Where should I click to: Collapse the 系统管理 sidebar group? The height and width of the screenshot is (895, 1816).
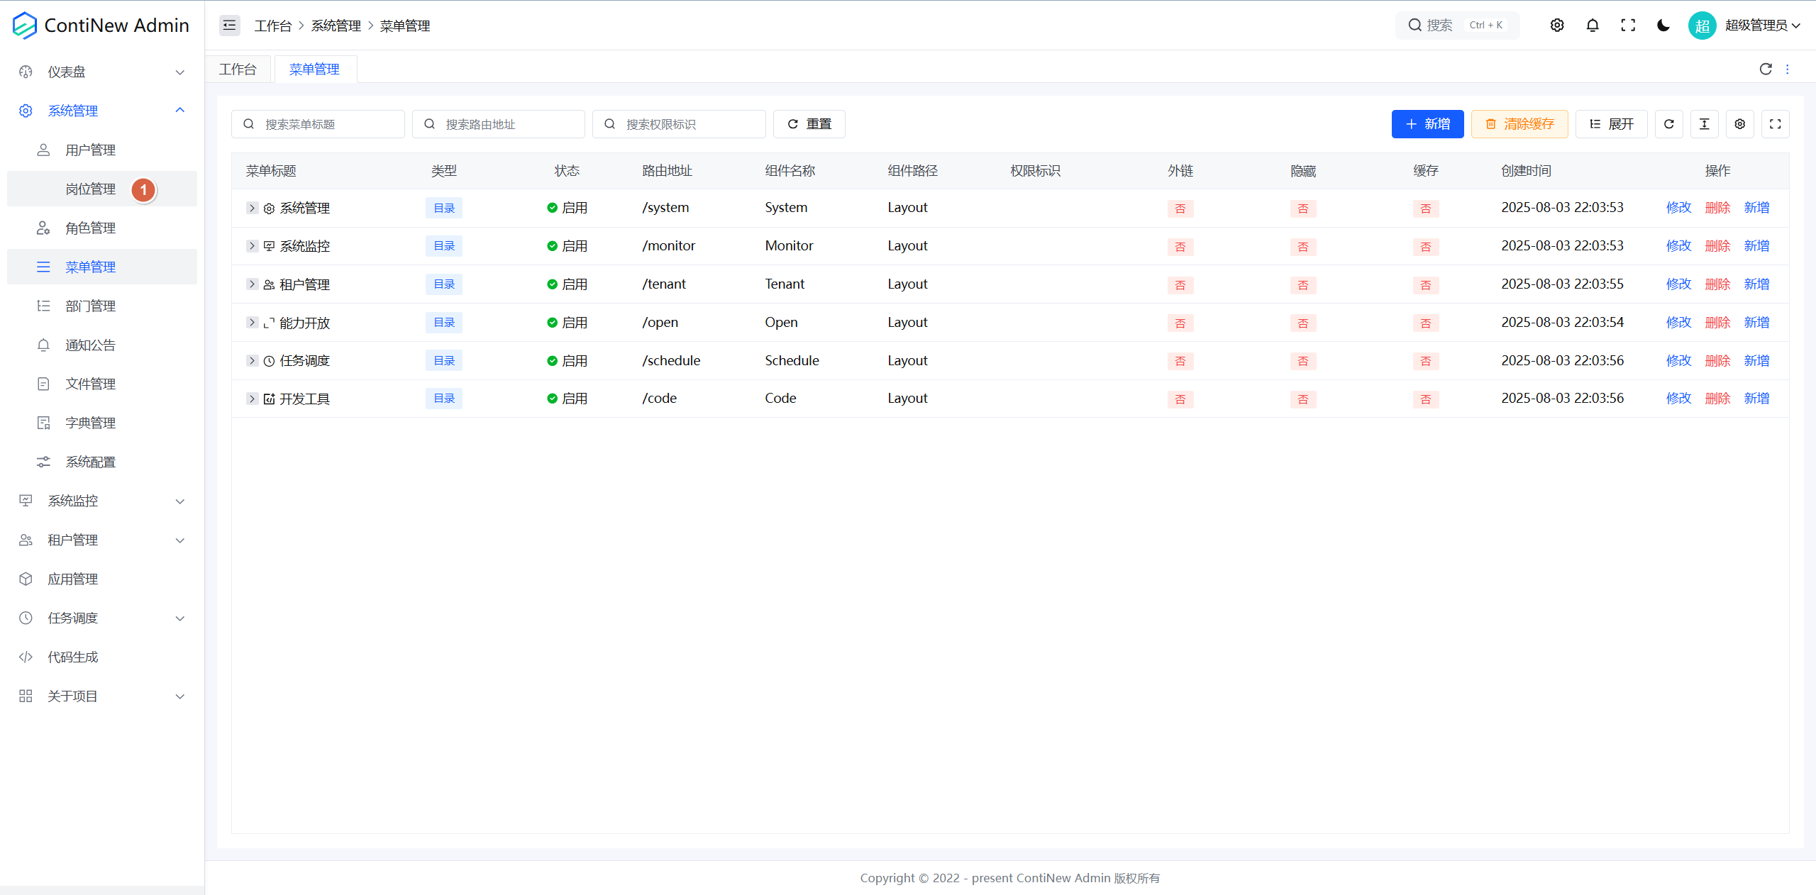(x=102, y=111)
